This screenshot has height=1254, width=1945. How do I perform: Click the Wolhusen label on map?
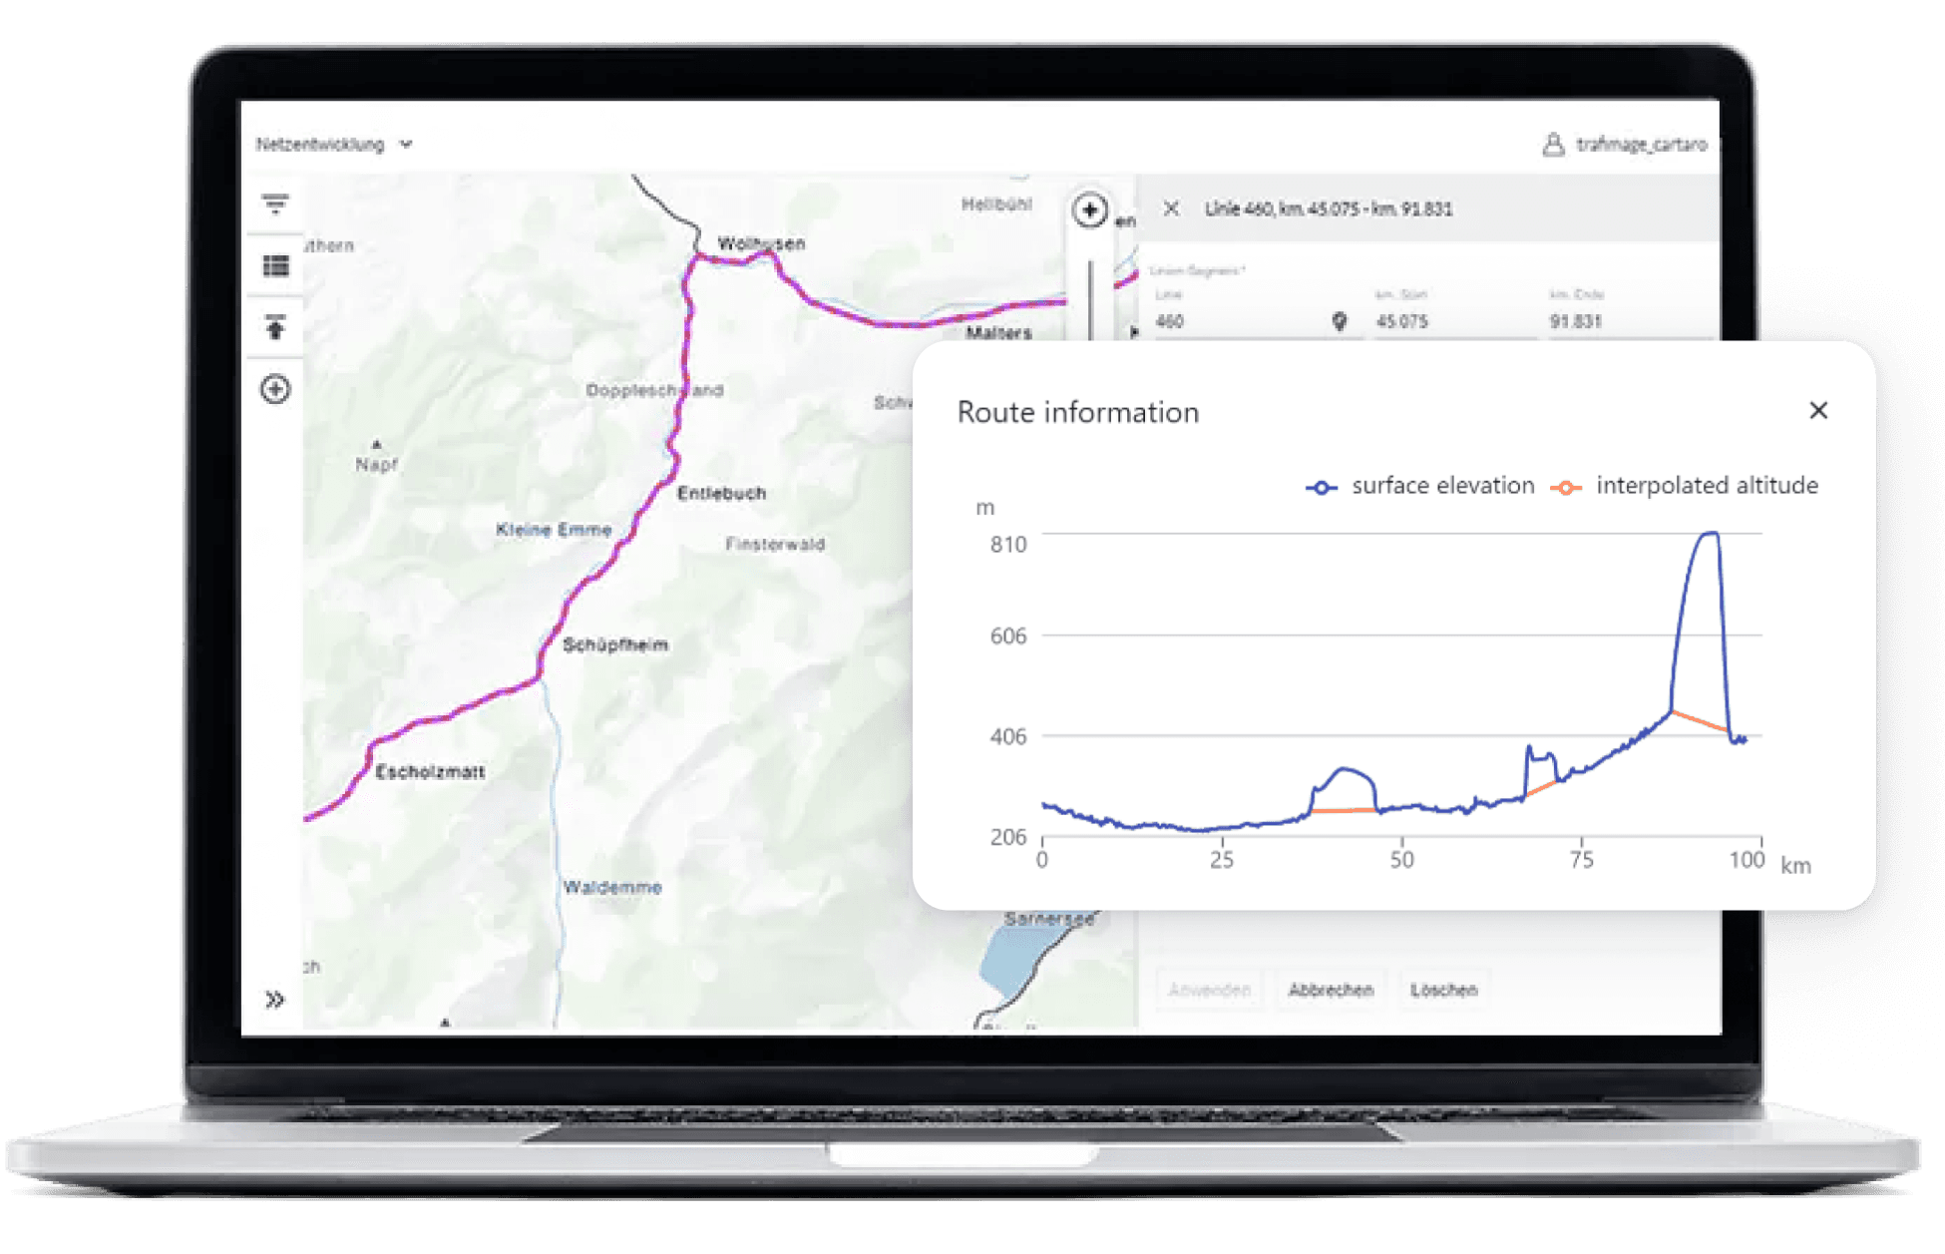click(761, 243)
